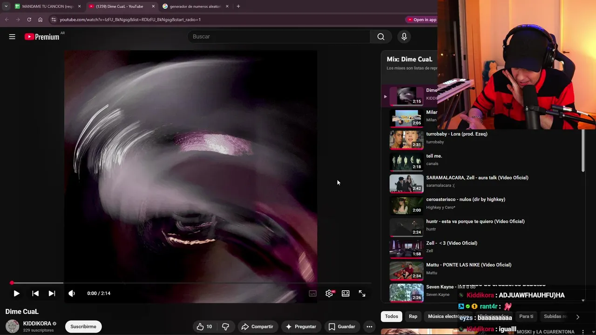Open a new browser tab
Image resolution: width=596 pixels, height=335 pixels.
pos(238,7)
